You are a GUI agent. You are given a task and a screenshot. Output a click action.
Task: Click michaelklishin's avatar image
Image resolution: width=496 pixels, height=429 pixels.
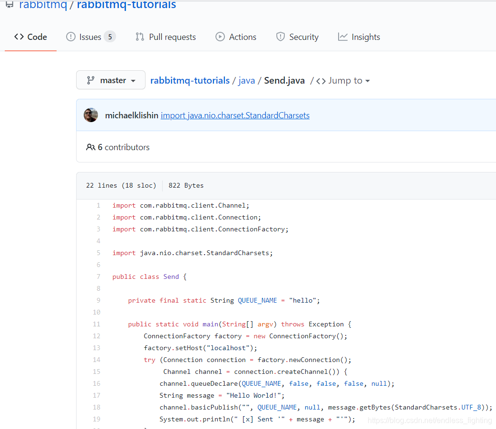coord(91,115)
